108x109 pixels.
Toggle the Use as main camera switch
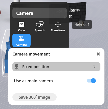(x=91, y=81)
